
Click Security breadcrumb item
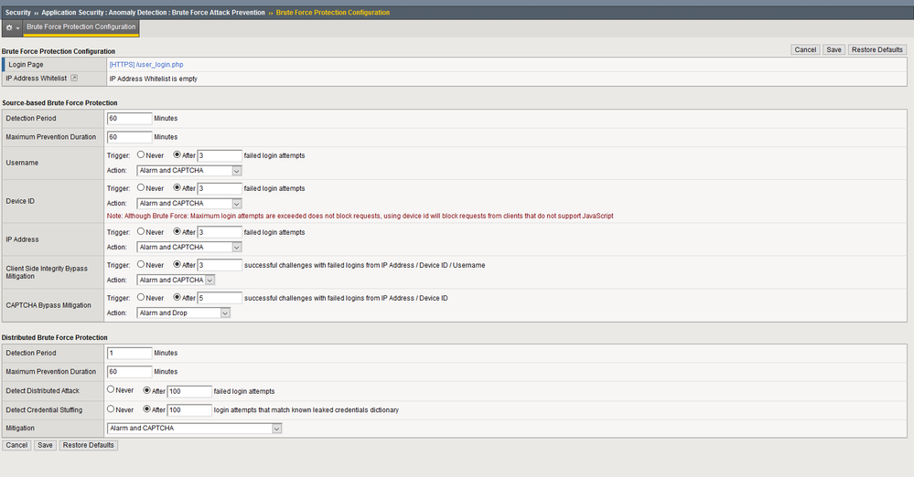pos(18,12)
